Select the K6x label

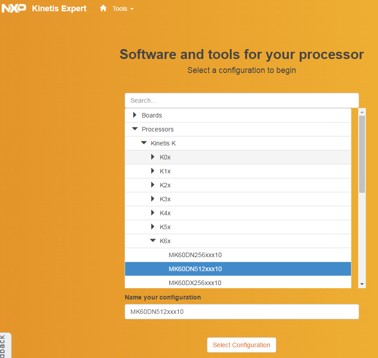(x=165, y=241)
